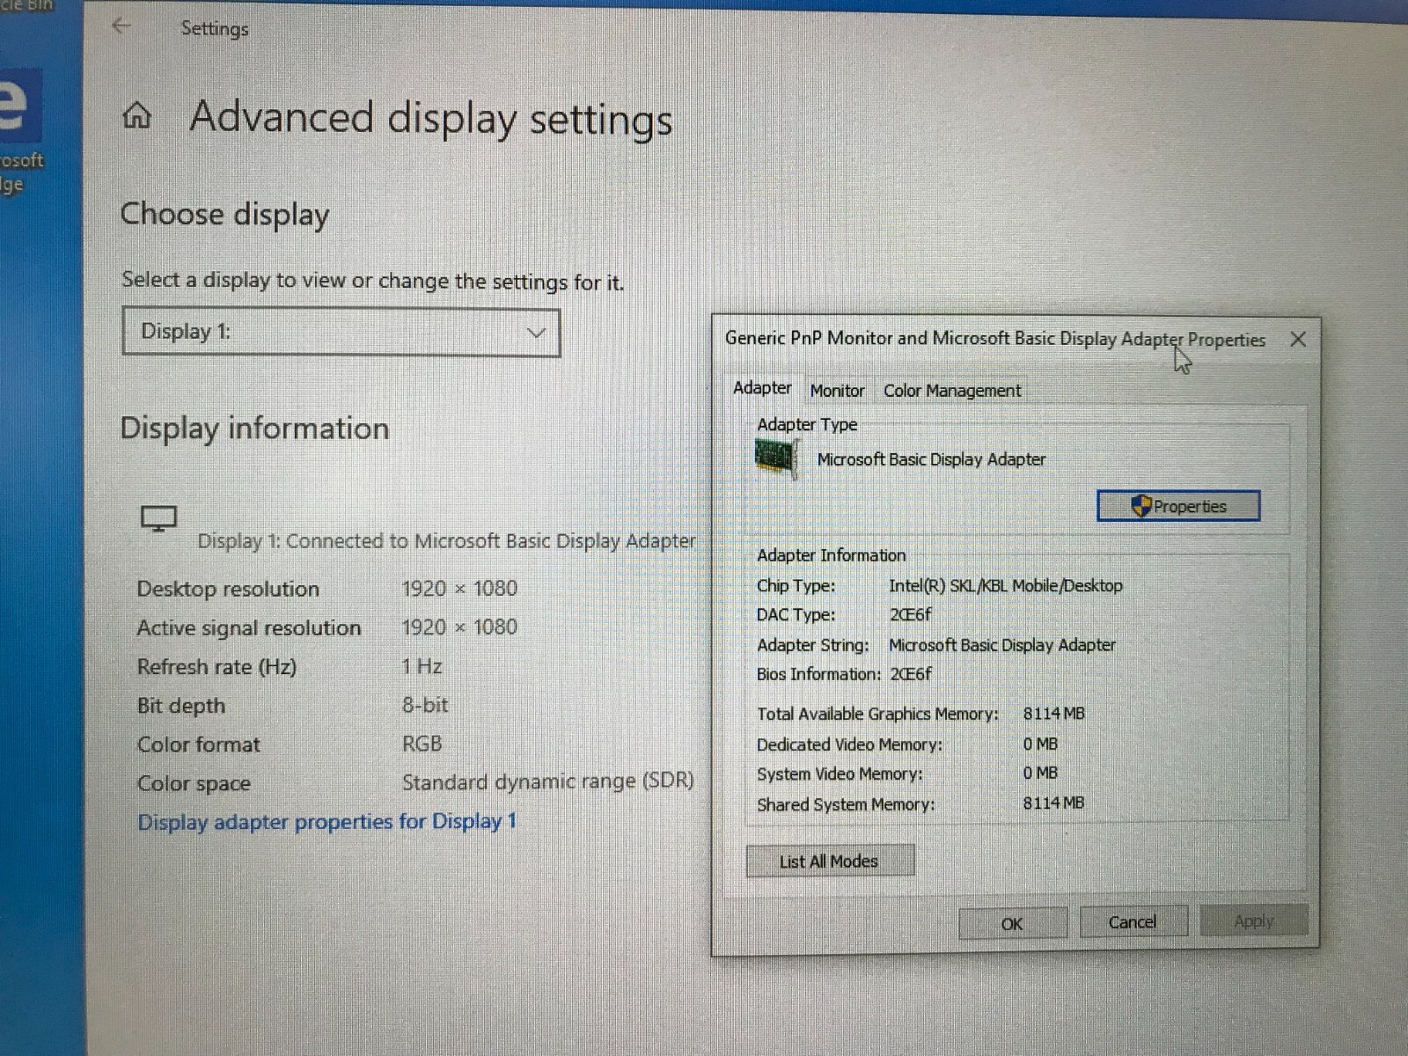This screenshot has height=1056, width=1408.
Task: Click the Choose display heading
Action: (225, 214)
